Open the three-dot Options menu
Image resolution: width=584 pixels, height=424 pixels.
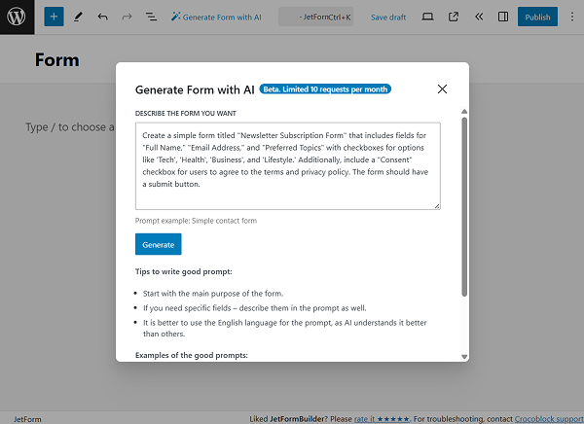[x=572, y=17]
